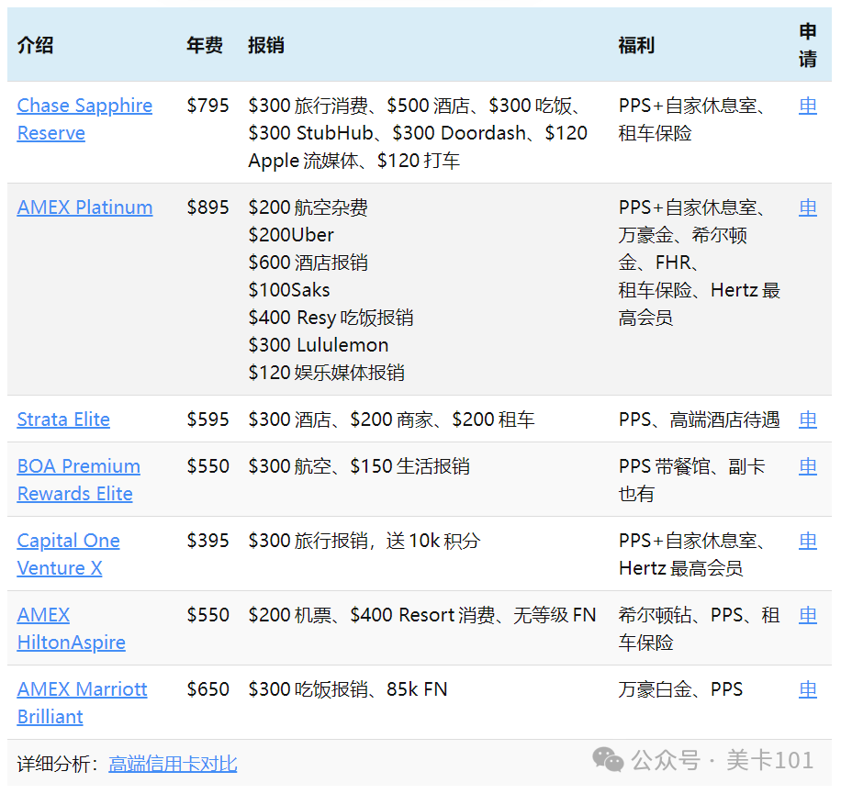Click the $100Saks line
The width and height of the screenshot is (841, 794).
[289, 290]
